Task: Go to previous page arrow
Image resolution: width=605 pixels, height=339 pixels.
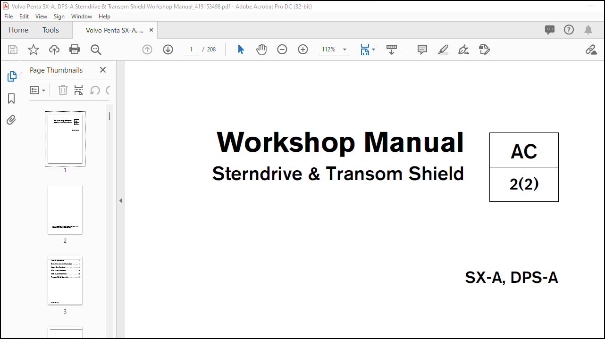Action: [147, 50]
